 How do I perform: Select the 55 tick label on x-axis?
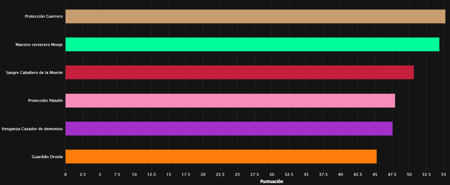click(x=444, y=174)
